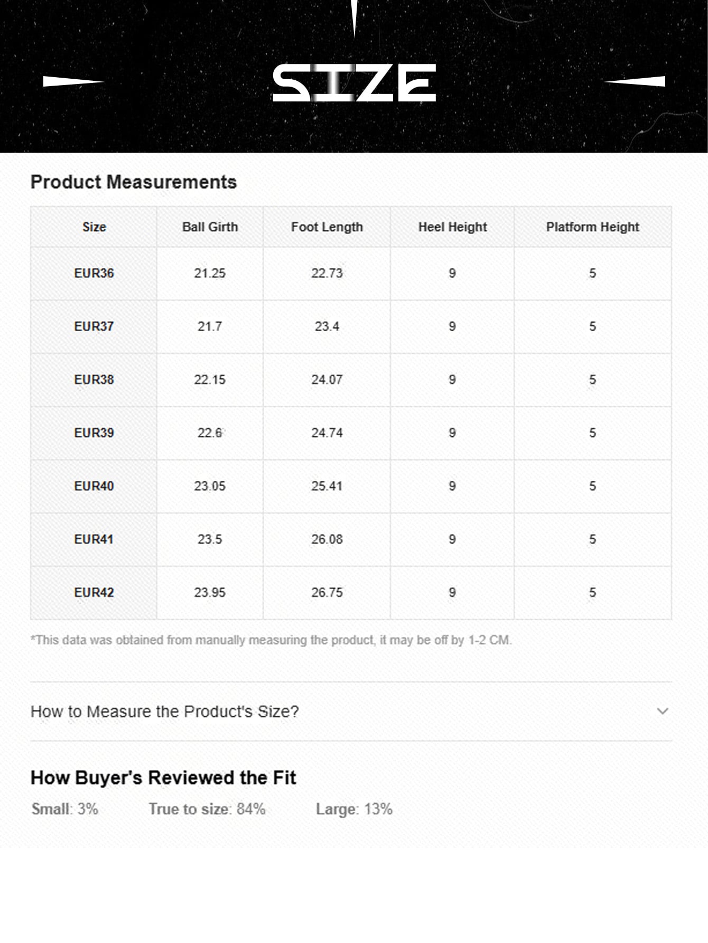Select the EUR36 size row label
Image resolution: width=708 pixels, height=943 pixels.
pos(94,273)
